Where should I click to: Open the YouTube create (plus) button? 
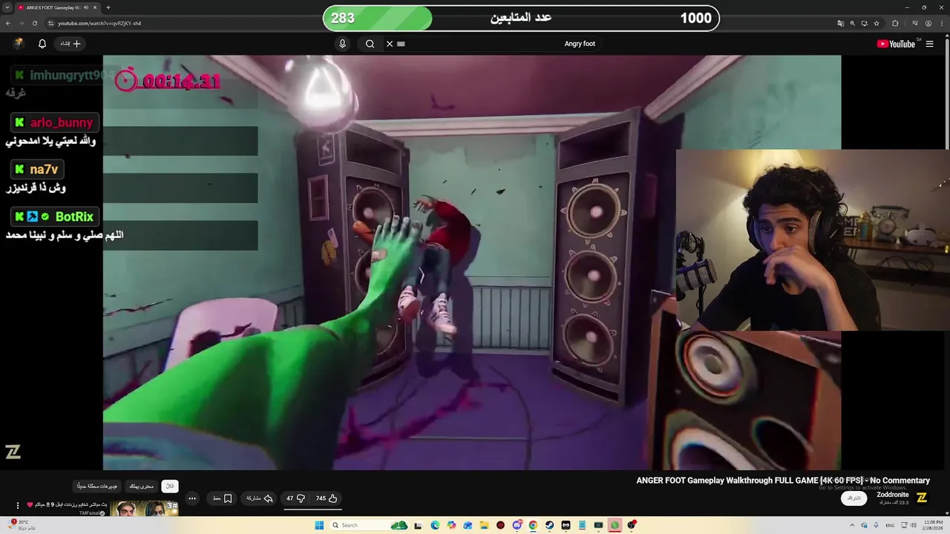click(71, 44)
